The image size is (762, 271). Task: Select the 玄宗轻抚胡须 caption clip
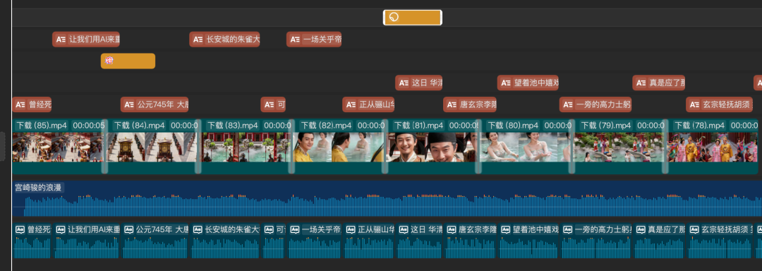point(719,104)
